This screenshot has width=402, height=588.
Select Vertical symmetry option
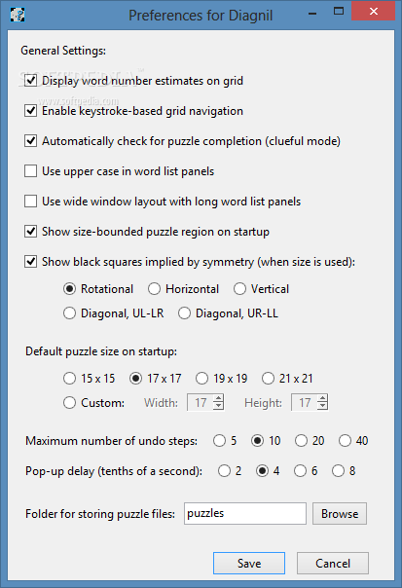click(x=239, y=289)
